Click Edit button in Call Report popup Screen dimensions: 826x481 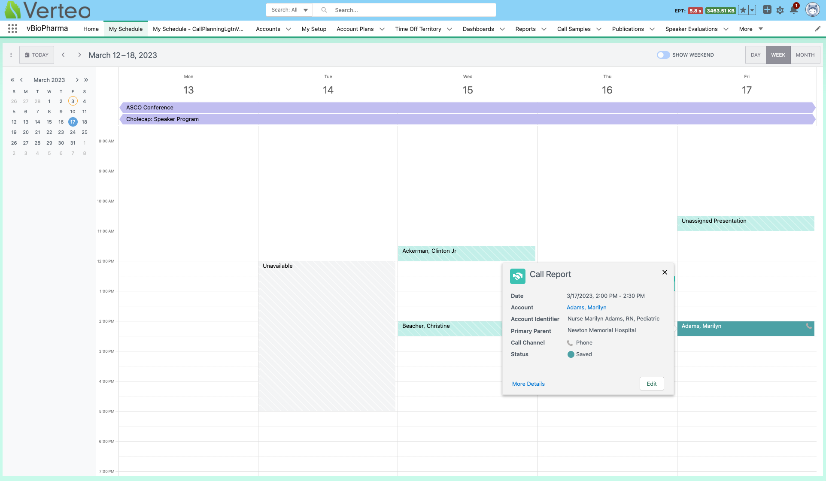(x=651, y=384)
